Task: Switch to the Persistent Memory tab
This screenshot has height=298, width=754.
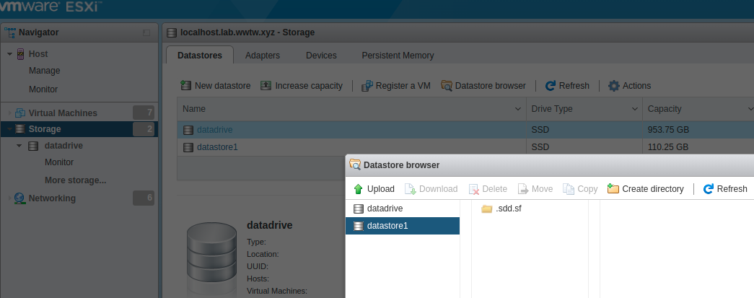Action: (x=398, y=56)
